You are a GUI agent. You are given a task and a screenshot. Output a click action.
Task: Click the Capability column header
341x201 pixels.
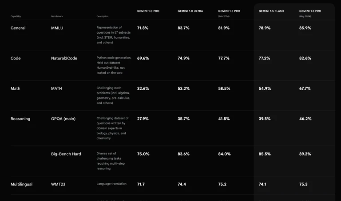(16, 16)
